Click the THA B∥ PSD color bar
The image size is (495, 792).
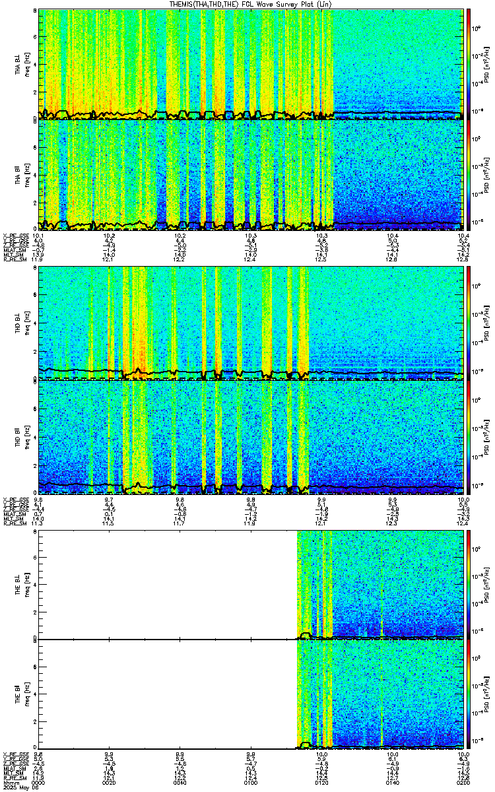tap(469, 175)
